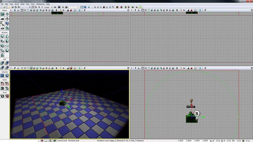Select the Spiral Staircase brush builder

pos(2,50)
